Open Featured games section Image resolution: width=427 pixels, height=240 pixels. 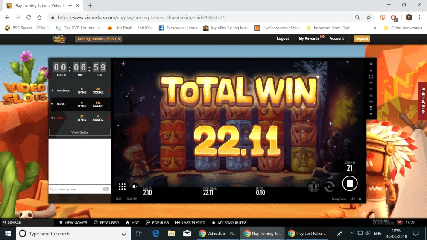[106, 222]
